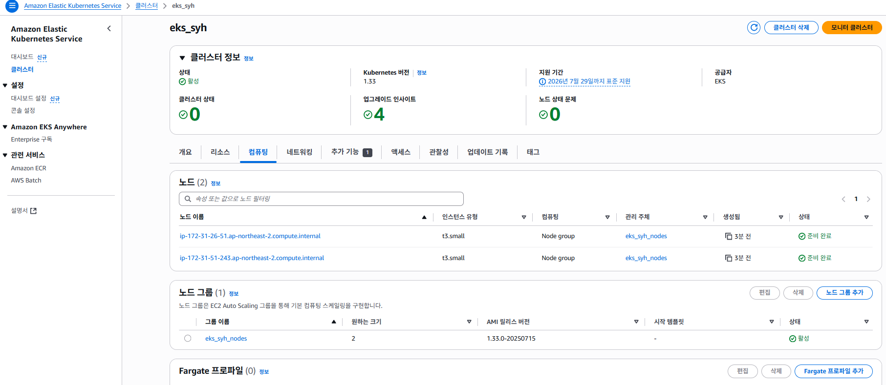Open Amazon ECR navigation link
Image resolution: width=886 pixels, height=385 pixels.
point(28,168)
